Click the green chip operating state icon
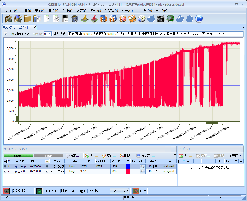The image size is (247, 201). 39,191
